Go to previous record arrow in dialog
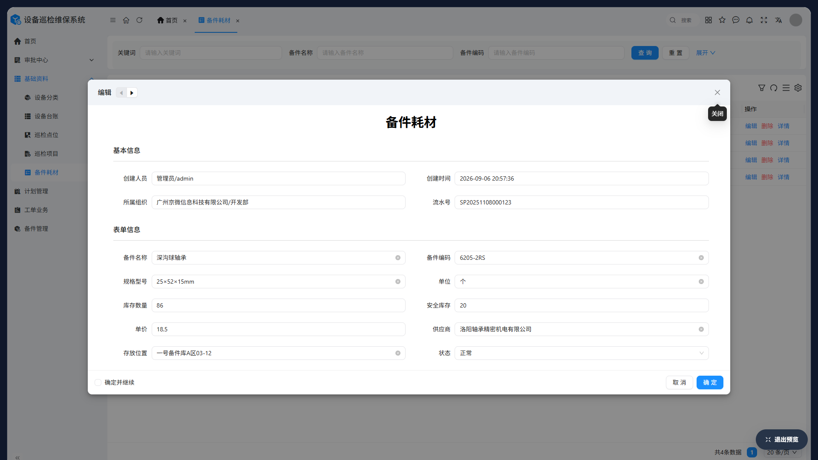The width and height of the screenshot is (818, 460). tap(121, 93)
